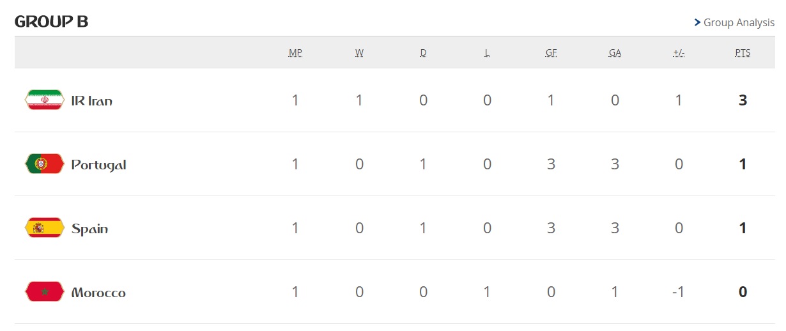
Task: Click the GF column header
Action: click(551, 52)
